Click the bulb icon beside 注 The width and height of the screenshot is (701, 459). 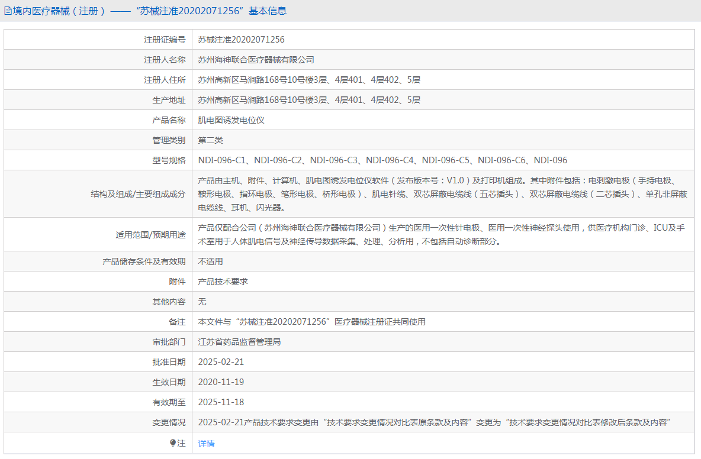(172, 443)
